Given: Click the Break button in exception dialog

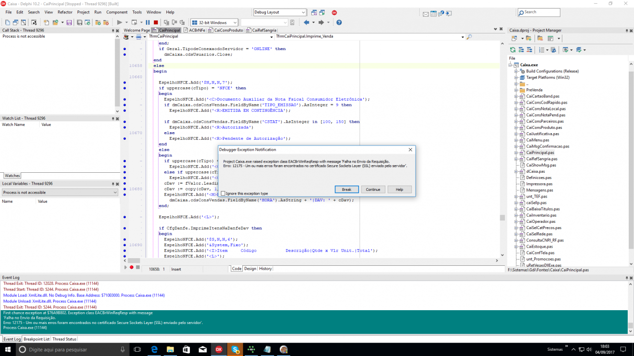Looking at the screenshot, I should 347,189.
